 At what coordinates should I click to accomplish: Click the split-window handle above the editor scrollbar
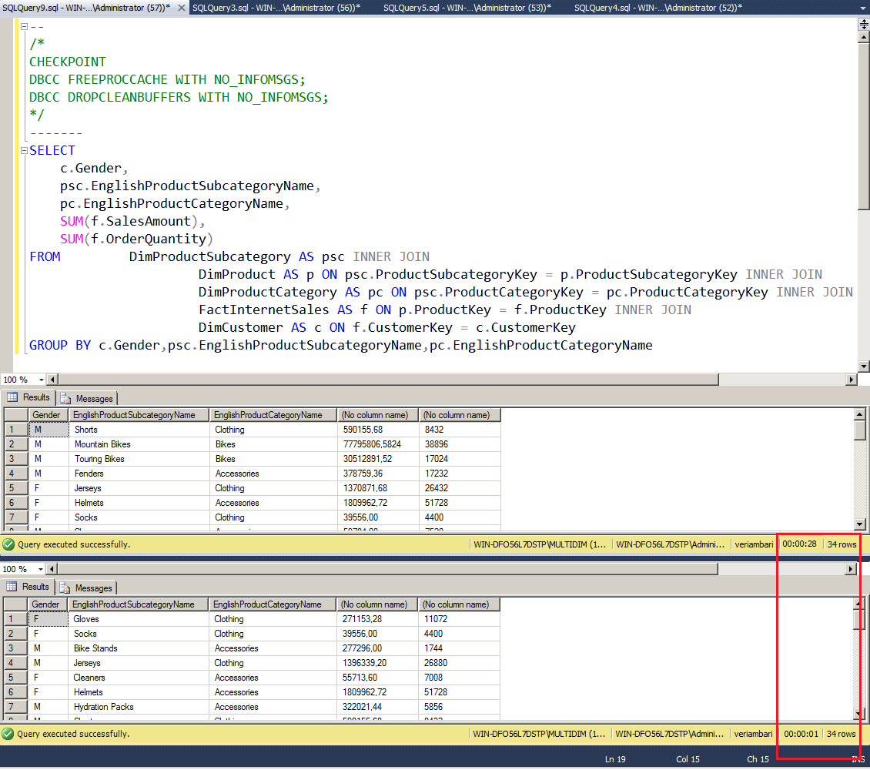pos(864,24)
